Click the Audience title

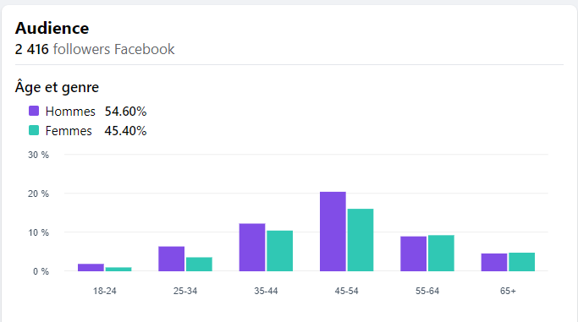(52, 29)
